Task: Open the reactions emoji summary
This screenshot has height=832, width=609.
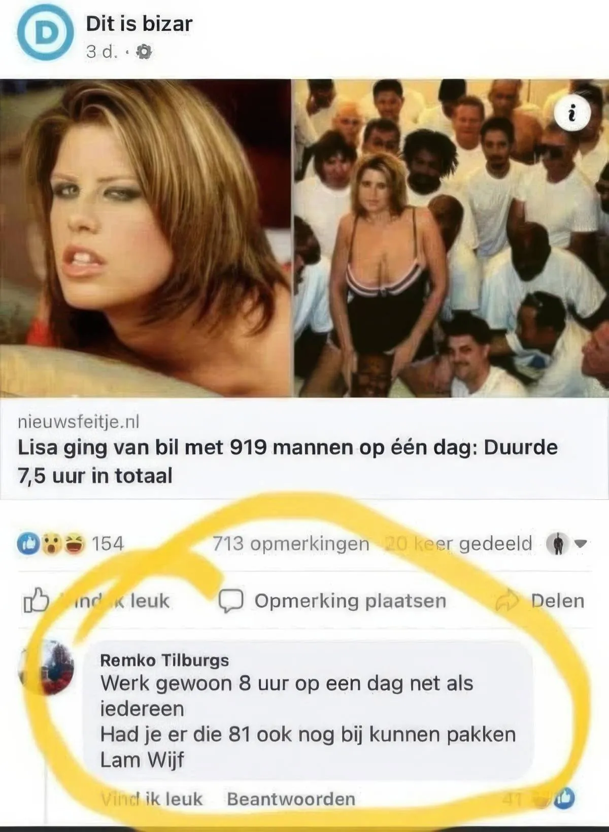Action: (51, 544)
